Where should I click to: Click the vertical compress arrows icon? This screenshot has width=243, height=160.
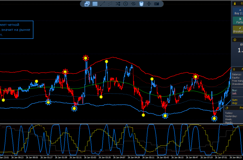click(149, 4)
